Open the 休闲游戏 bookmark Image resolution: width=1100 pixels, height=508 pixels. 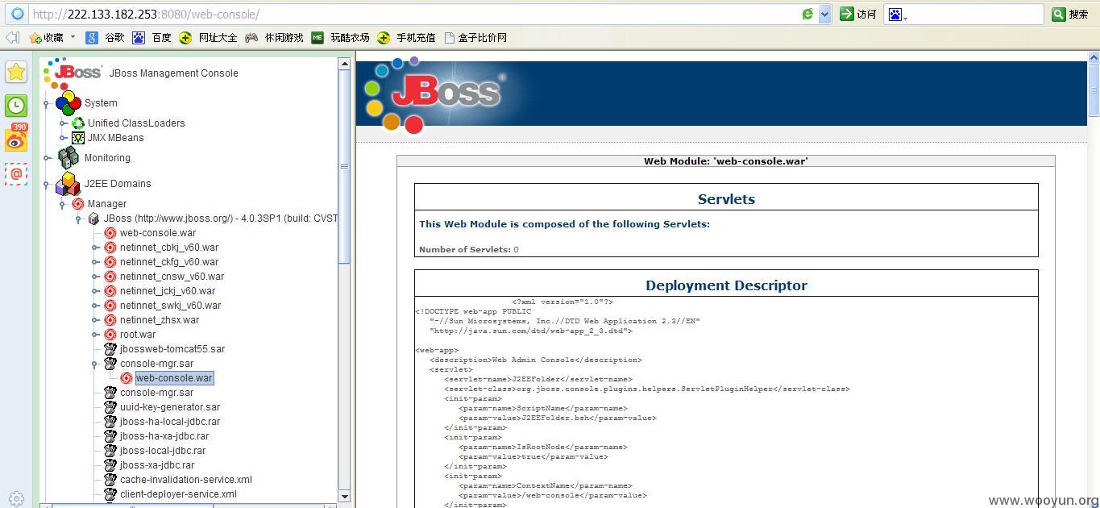275,37
